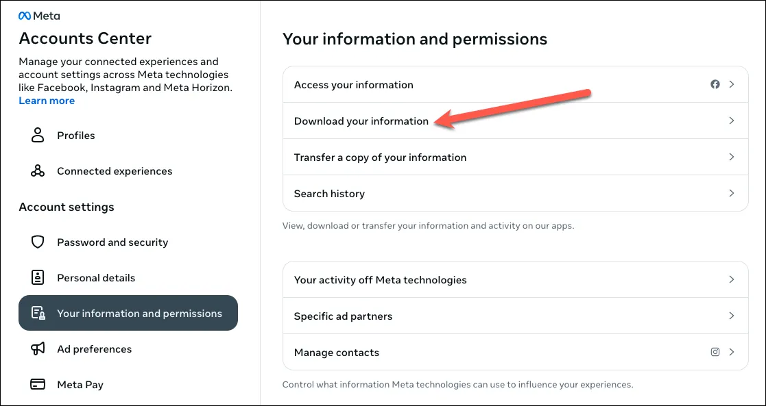
Task: Click the Connected experiences icon
Action: pyautogui.click(x=38, y=171)
